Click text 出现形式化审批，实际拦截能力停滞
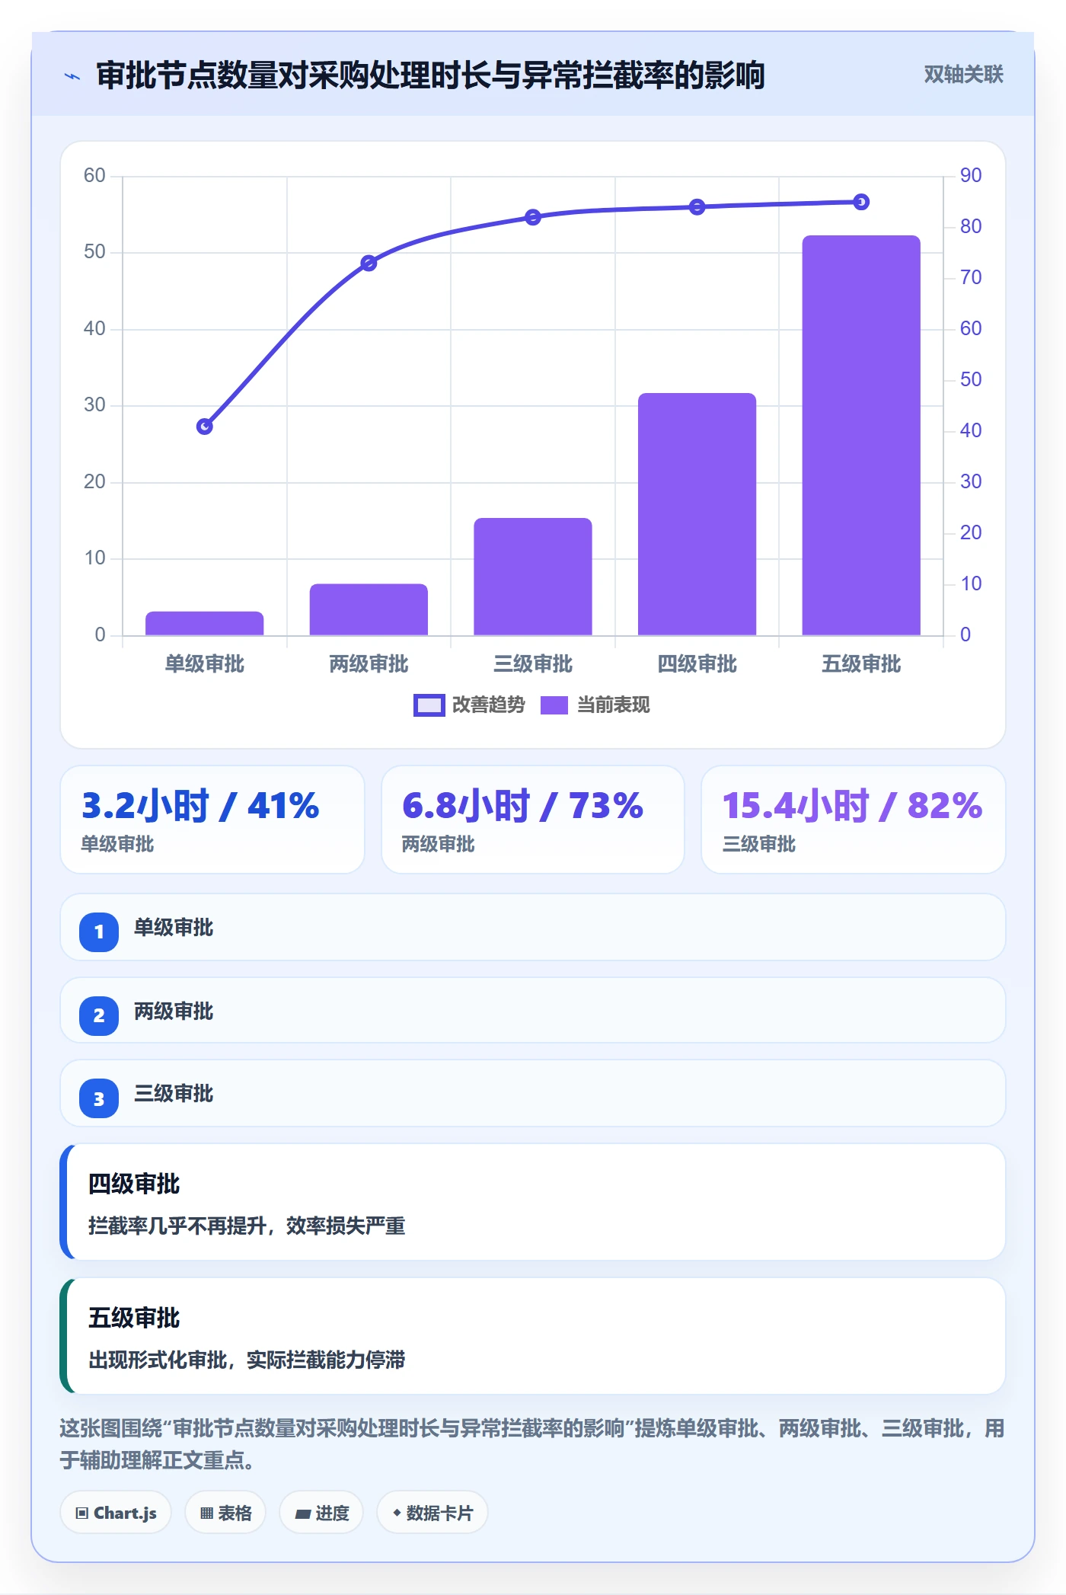1066x1595 pixels. tap(247, 1360)
